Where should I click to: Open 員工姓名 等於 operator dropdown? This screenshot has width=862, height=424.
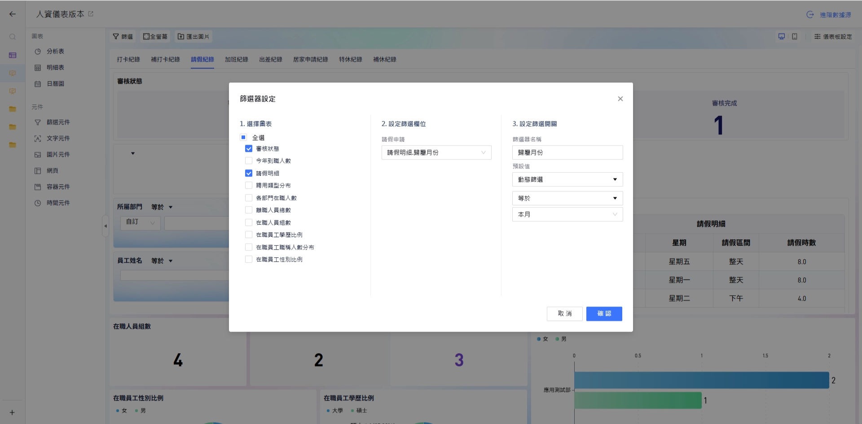point(162,261)
